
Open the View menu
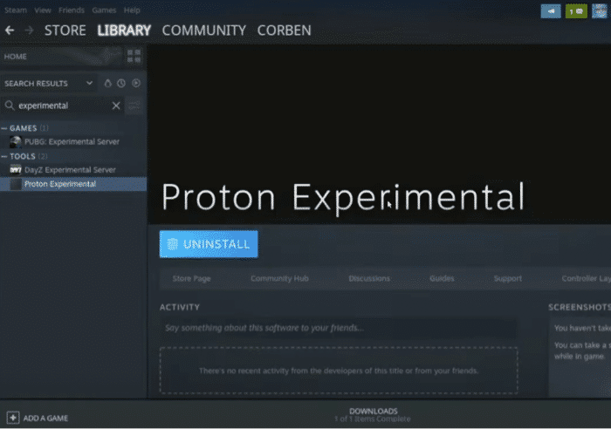click(x=43, y=10)
